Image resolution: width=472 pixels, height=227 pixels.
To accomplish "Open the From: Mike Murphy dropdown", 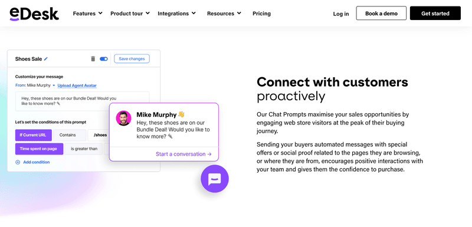I will tap(35, 85).
